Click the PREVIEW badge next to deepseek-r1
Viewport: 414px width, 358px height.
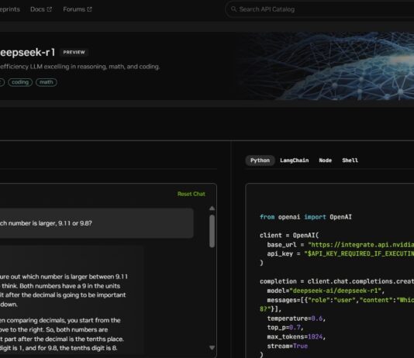[x=74, y=52]
